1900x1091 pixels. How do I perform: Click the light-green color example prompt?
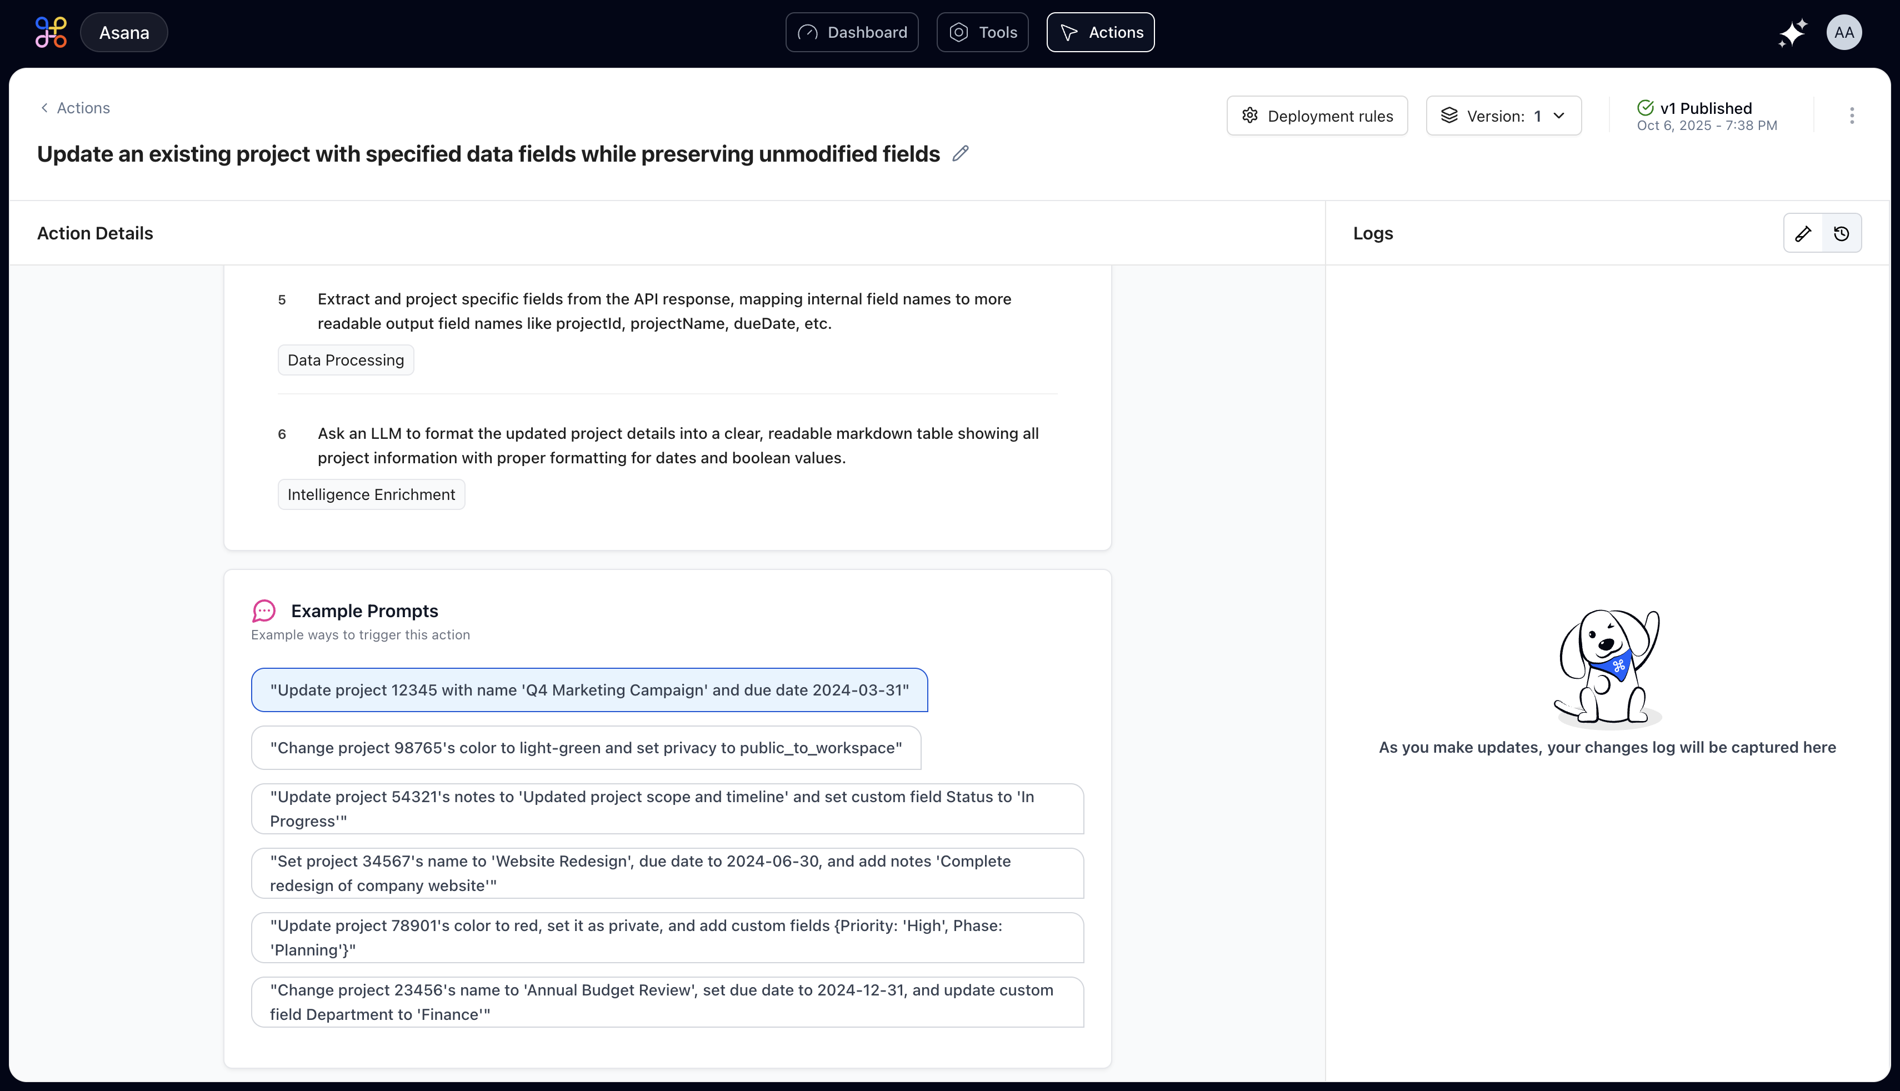click(586, 748)
